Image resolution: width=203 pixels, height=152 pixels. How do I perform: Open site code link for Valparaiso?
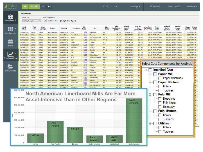click(x=85, y=40)
